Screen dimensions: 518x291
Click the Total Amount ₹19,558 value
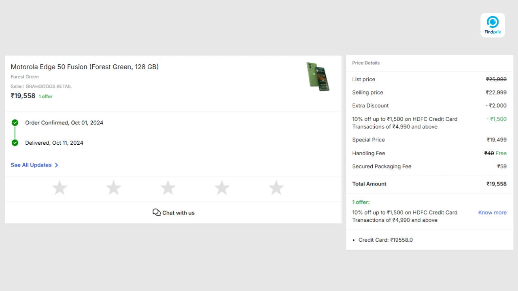click(497, 184)
